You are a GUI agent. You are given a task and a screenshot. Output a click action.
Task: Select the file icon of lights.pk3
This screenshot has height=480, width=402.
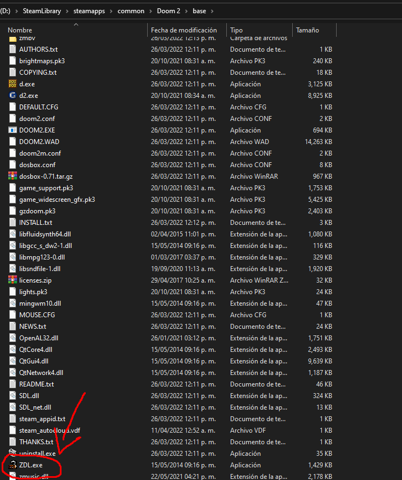point(13,292)
